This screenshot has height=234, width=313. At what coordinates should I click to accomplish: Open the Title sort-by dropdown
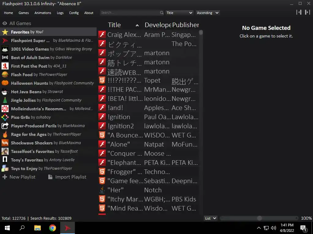(179, 13)
